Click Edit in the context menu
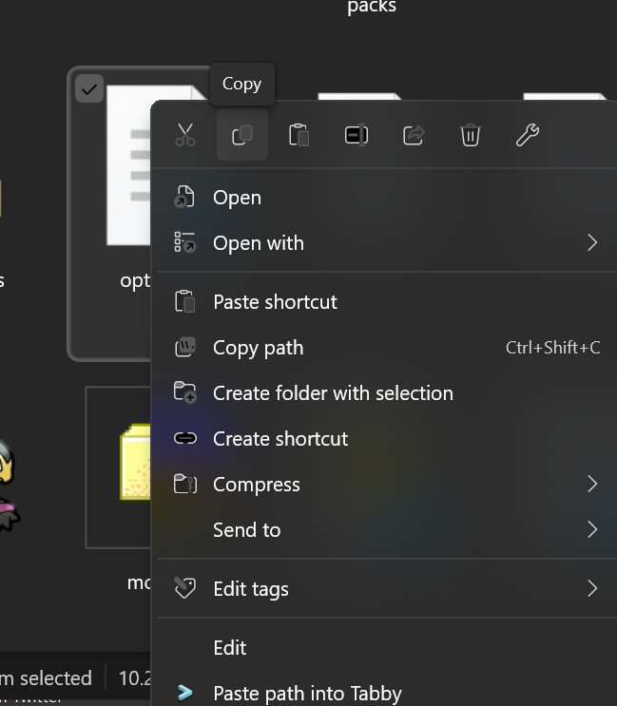Screen dimensions: 617x706 tap(230, 648)
